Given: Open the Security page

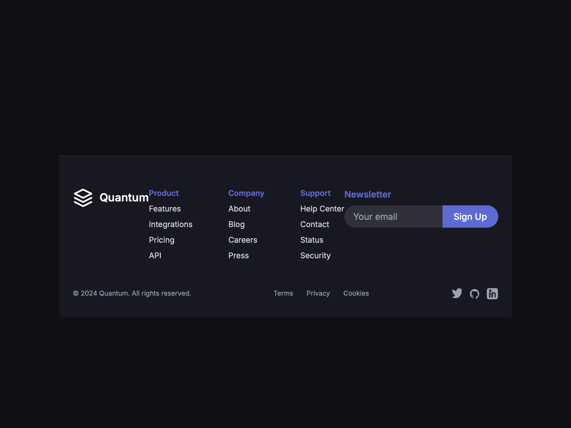Looking at the screenshot, I should coord(315,255).
